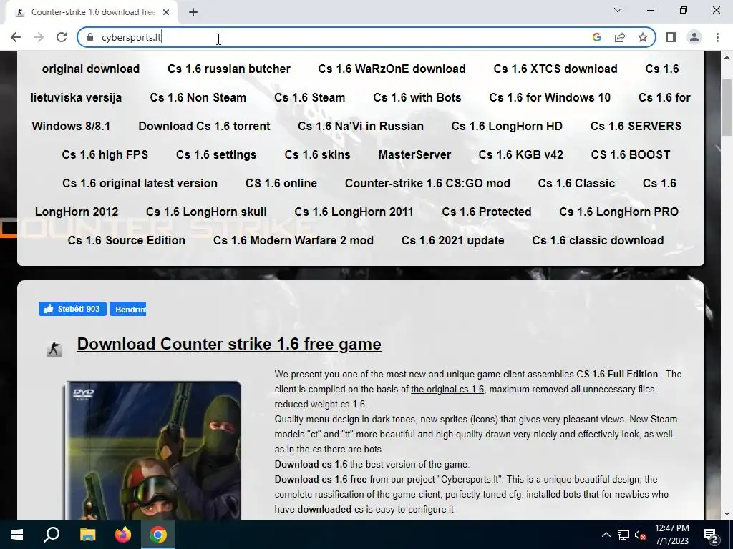733x549 pixels.
Task: Open Cs 1.6 XTCS download link
Action: pos(555,69)
